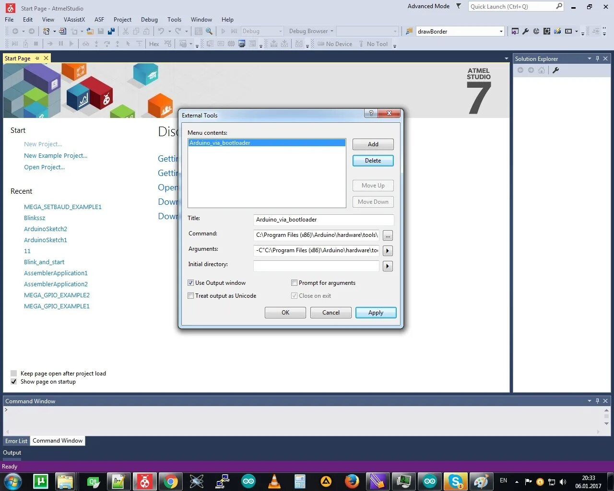Open the Tools menu
This screenshot has width=614, height=491.
174,20
